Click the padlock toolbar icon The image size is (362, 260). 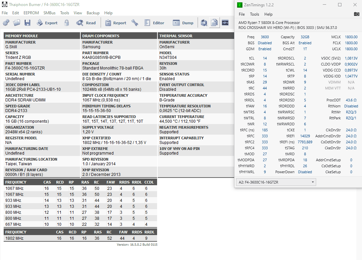66,23
